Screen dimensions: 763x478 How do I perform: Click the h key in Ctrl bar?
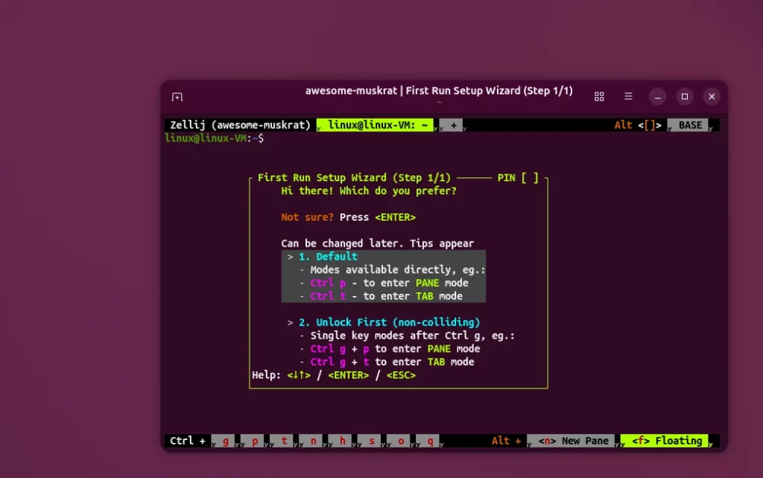[343, 441]
